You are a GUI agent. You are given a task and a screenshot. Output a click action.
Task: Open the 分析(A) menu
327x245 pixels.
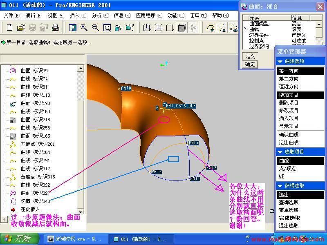coord(100,16)
